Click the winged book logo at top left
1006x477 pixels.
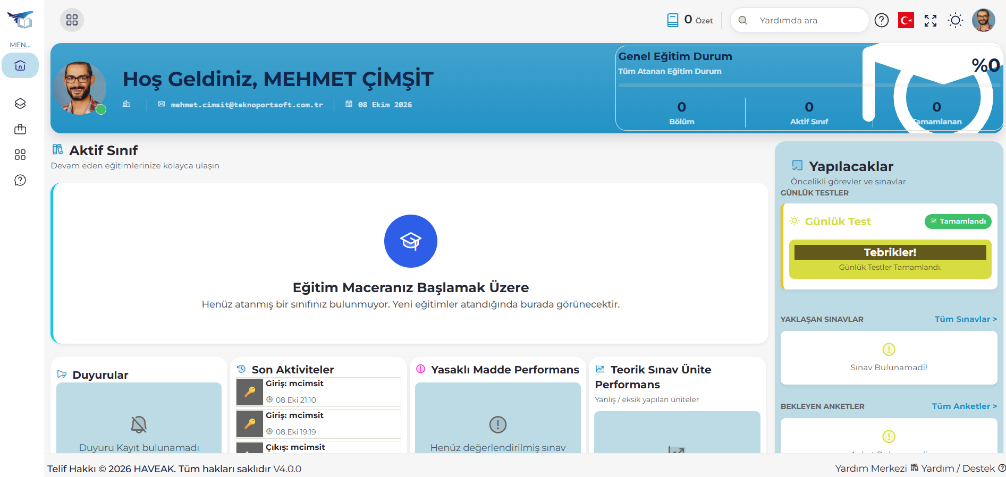pyautogui.click(x=20, y=20)
